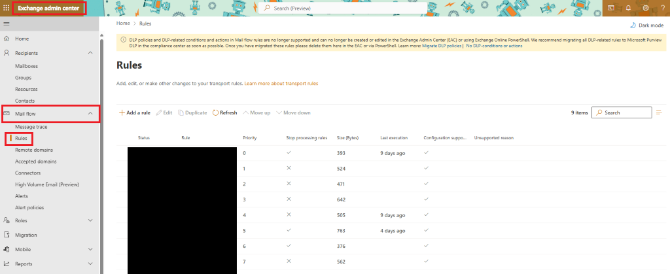670x274 pixels.
Task: Click the Mail flow envelope icon
Action: [7, 114]
